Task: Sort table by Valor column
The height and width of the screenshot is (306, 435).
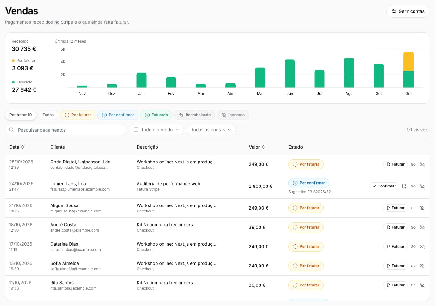Action: (257, 147)
